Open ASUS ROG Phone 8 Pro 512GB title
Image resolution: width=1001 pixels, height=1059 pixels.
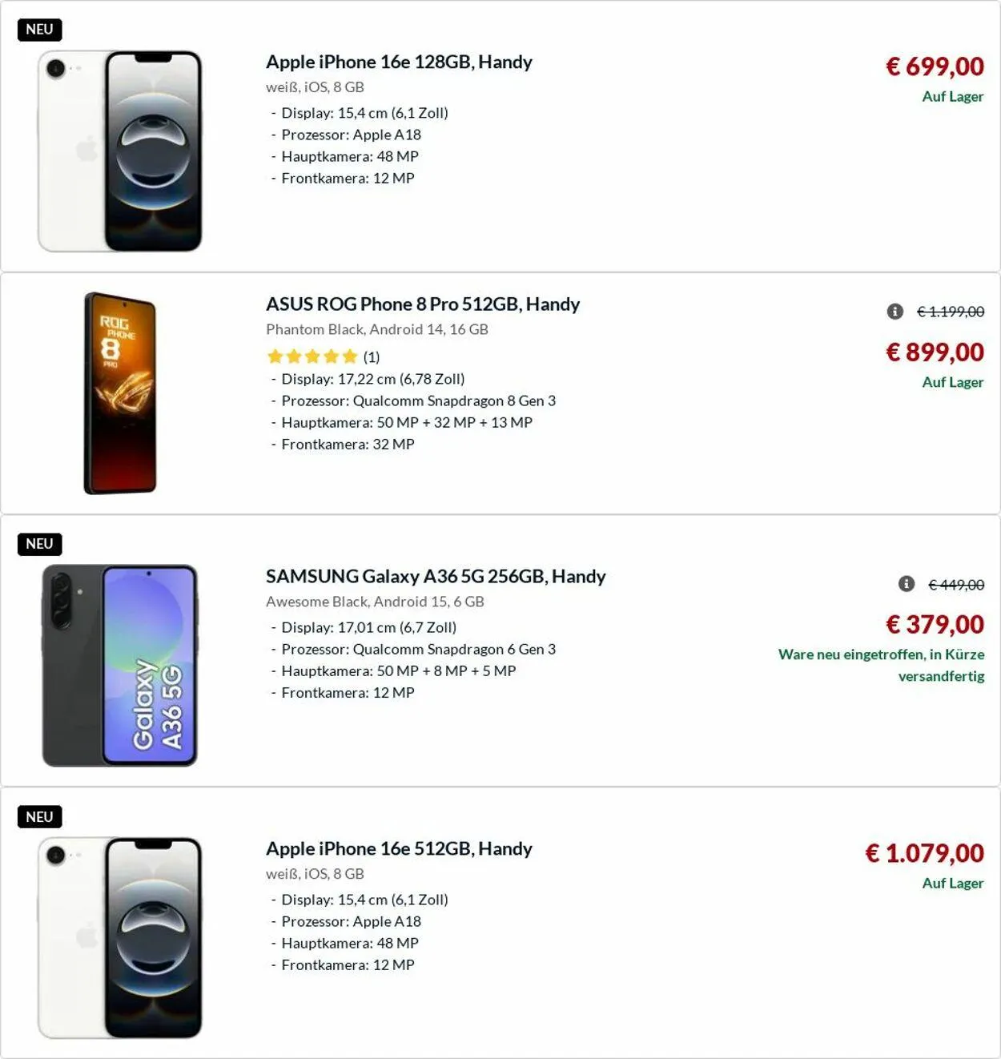(x=422, y=304)
